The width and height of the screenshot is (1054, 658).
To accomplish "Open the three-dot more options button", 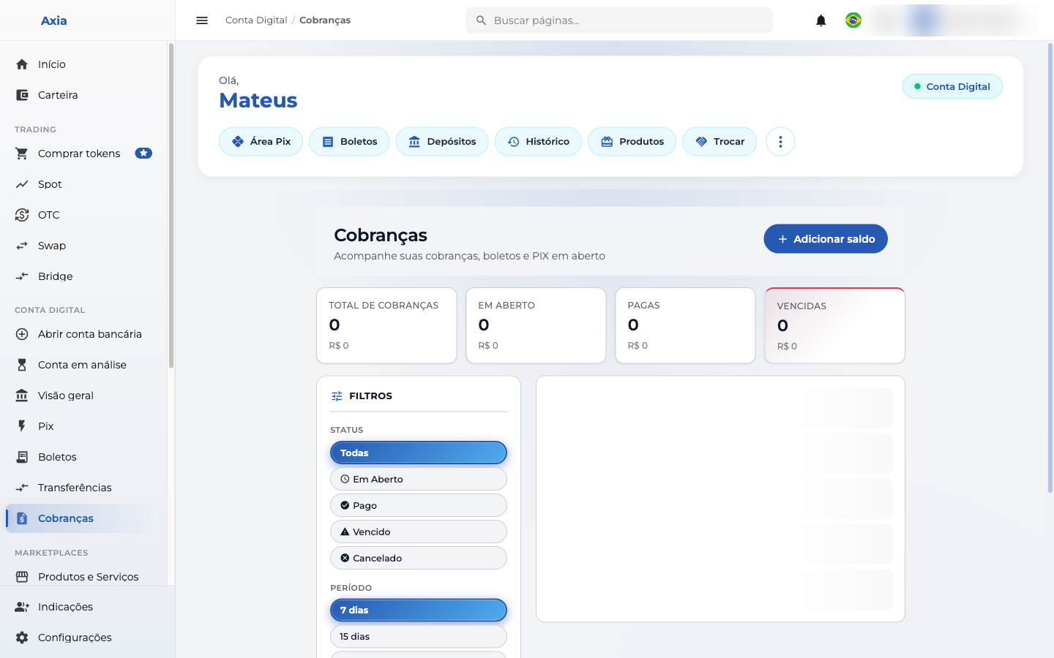I will point(780,142).
